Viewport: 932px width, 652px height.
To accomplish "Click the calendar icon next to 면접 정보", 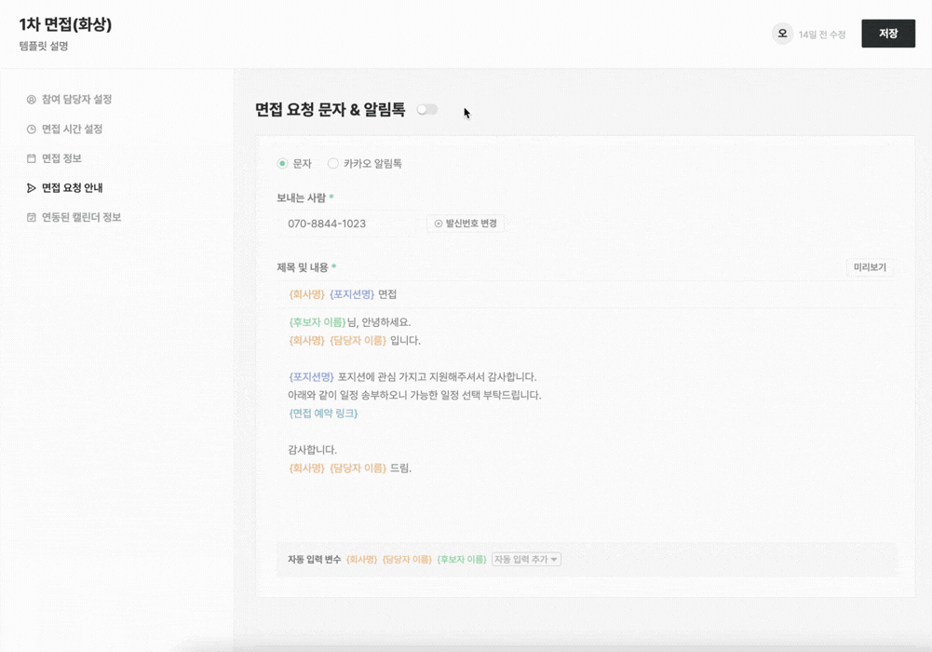I will click(31, 158).
